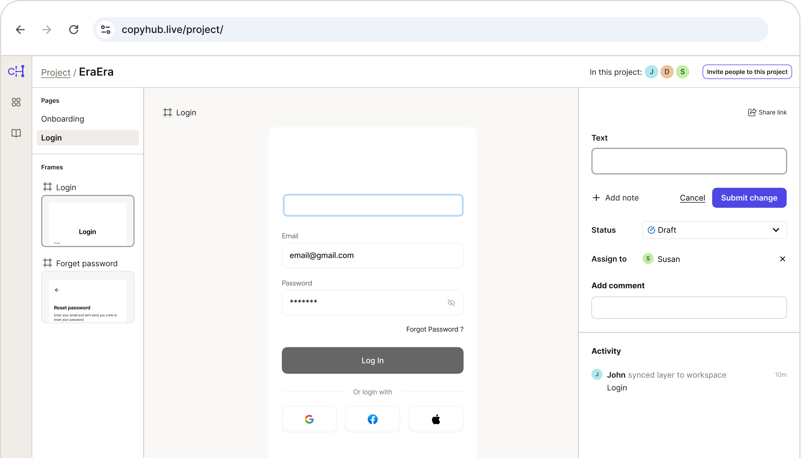Click Submit change button
The height and width of the screenshot is (458, 801).
[x=749, y=198]
